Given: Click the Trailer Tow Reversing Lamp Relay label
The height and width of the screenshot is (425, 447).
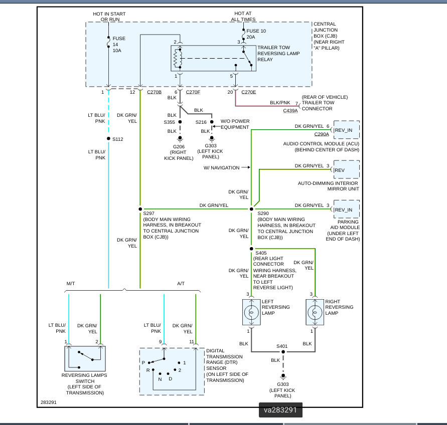Looking at the screenshot, I should pyautogui.click(x=278, y=53).
